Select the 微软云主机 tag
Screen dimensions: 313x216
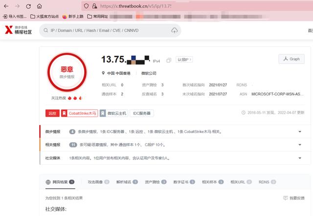[114, 113]
